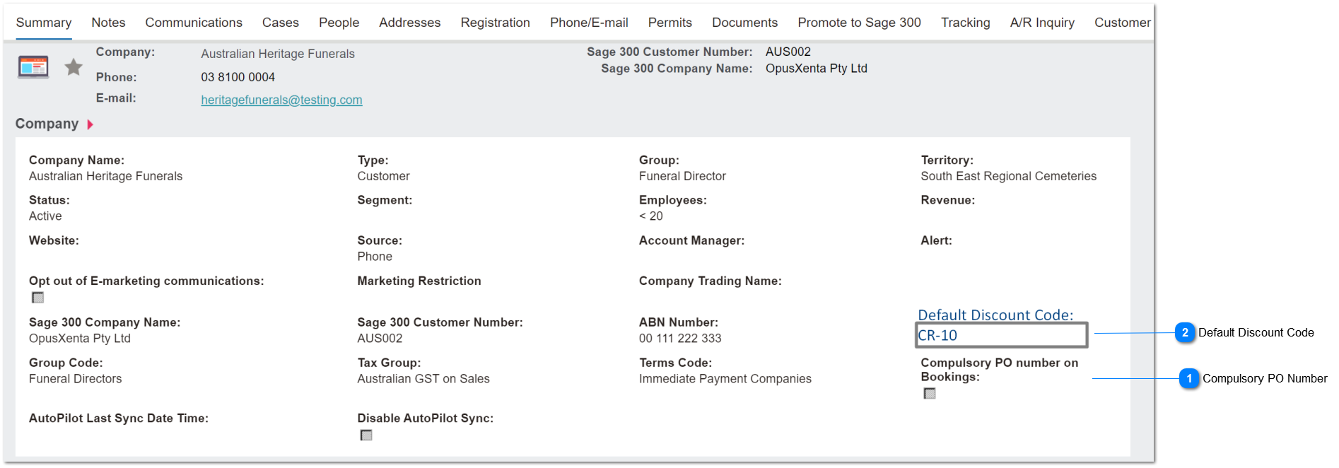Click the Employees value < 20
Viewport: 1339px width, 468px height.
[x=651, y=216]
